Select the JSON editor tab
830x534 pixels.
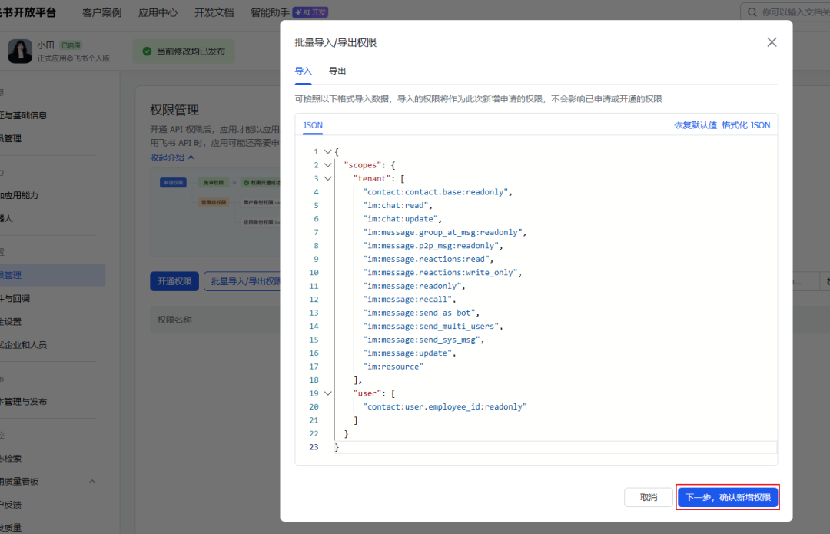coord(312,125)
